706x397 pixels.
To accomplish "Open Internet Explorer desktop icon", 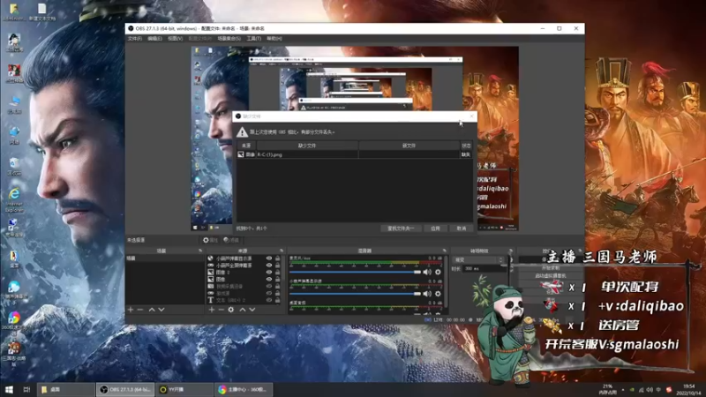I will [14, 199].
